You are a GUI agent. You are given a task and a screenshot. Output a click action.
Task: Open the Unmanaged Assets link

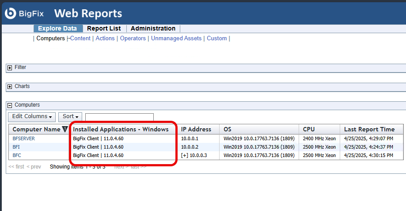[176, 38]
